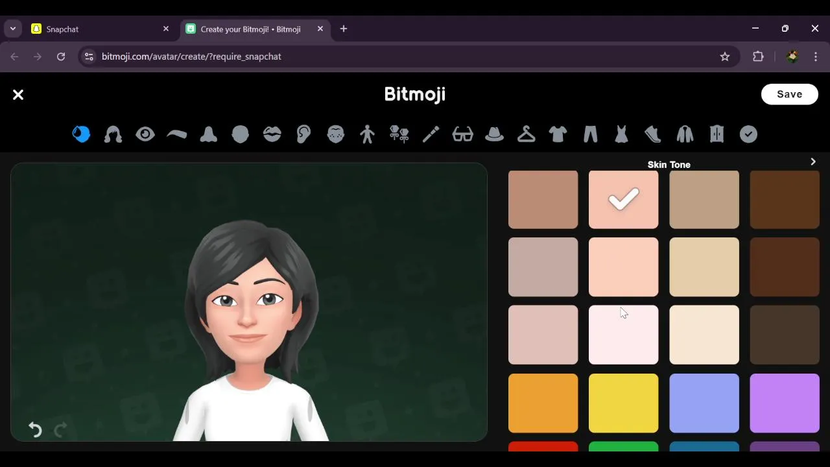Open the makeup pencil icon
Image resolution: width=830 pixels, height=467 pixels.
431,134
